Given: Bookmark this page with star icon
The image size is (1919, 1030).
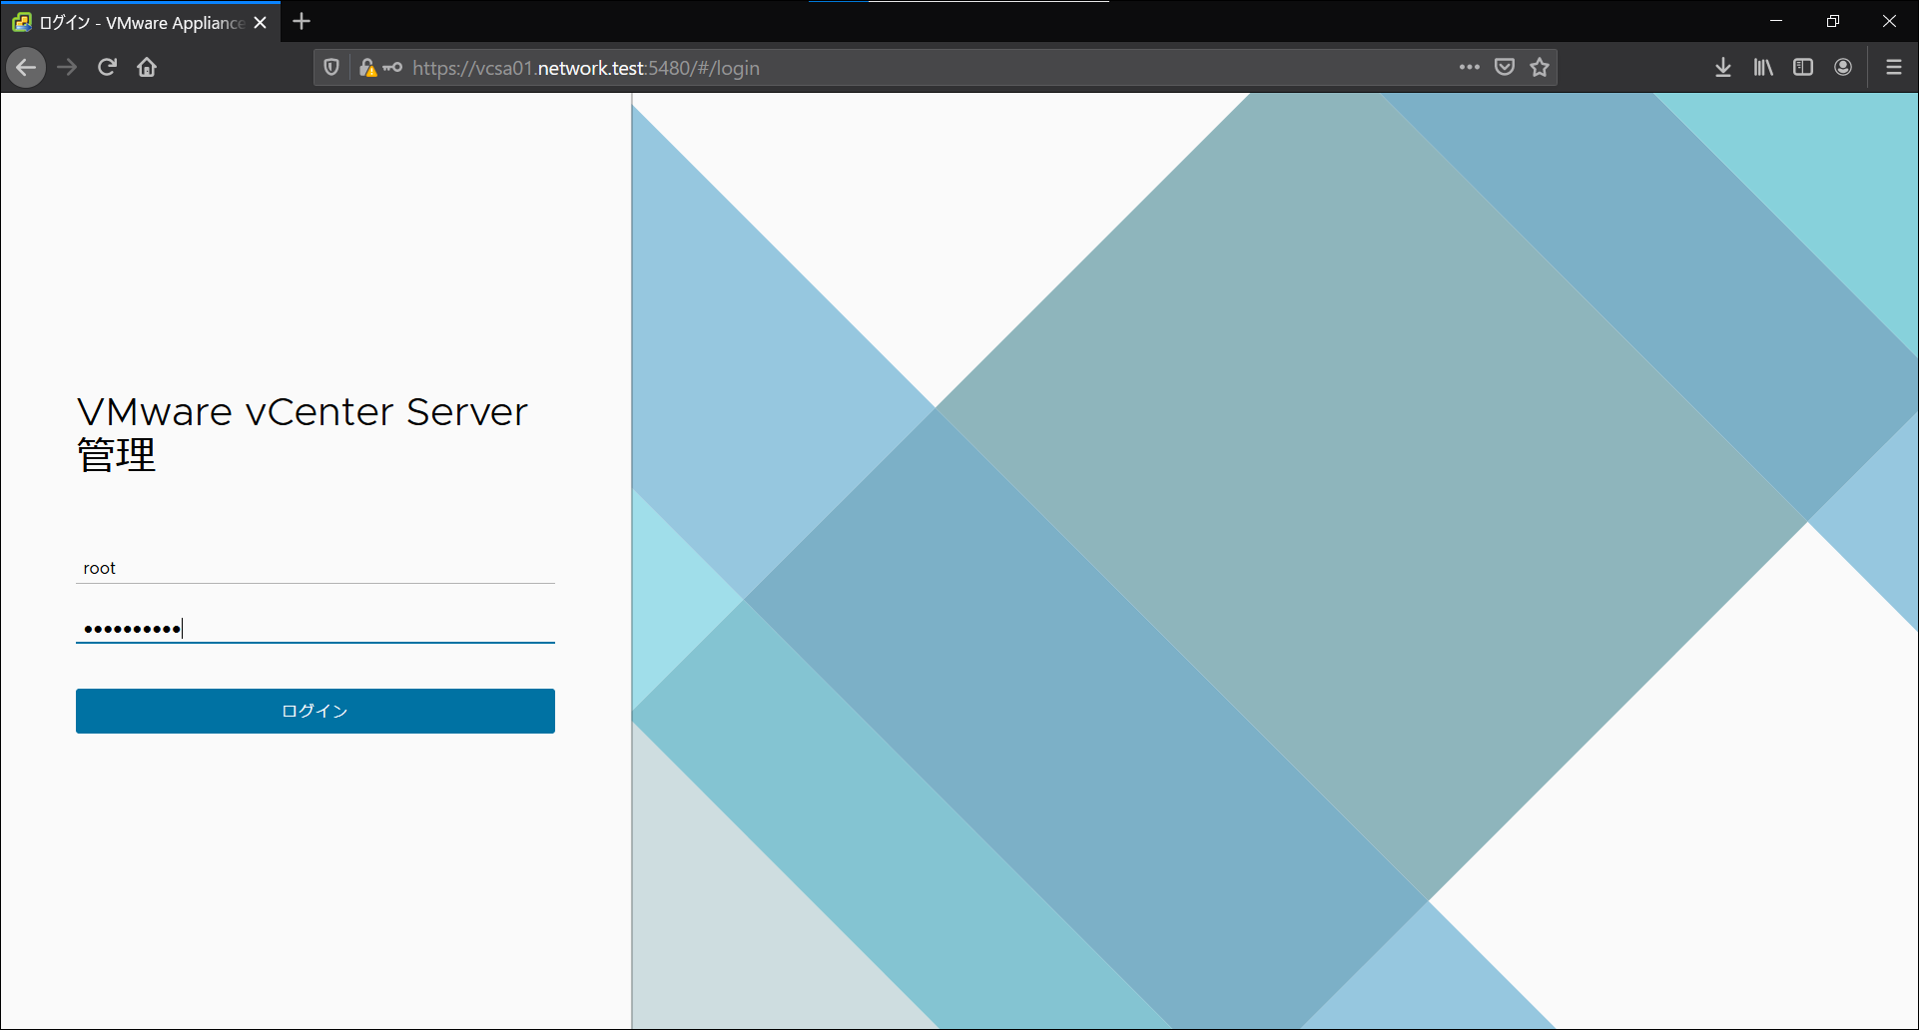Looking at the screenshot, I should point(1540,68).
